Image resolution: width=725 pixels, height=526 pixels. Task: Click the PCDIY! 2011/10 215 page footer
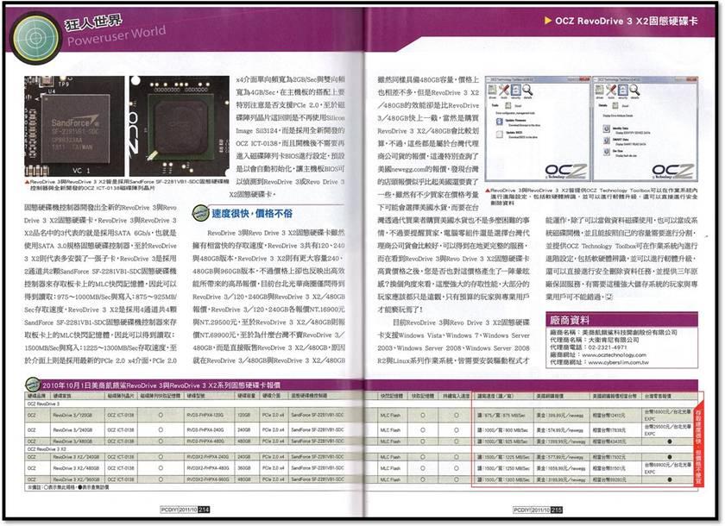point(539,510)
